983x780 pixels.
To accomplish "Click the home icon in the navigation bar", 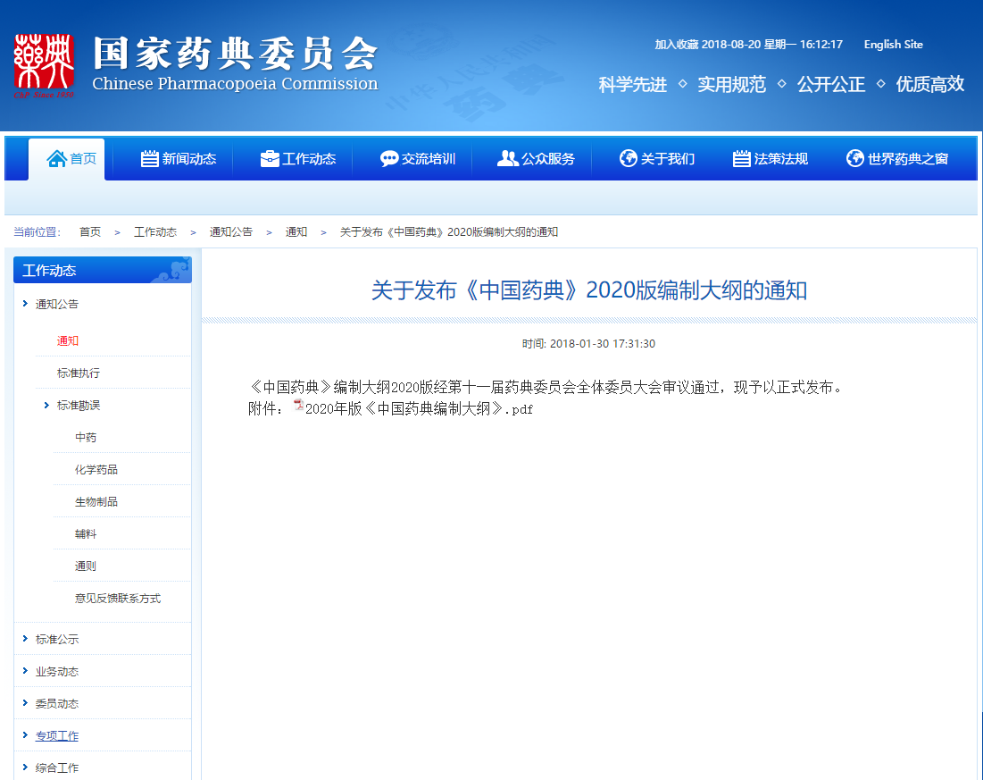I will pyautogui.click(x=56, y=159).
